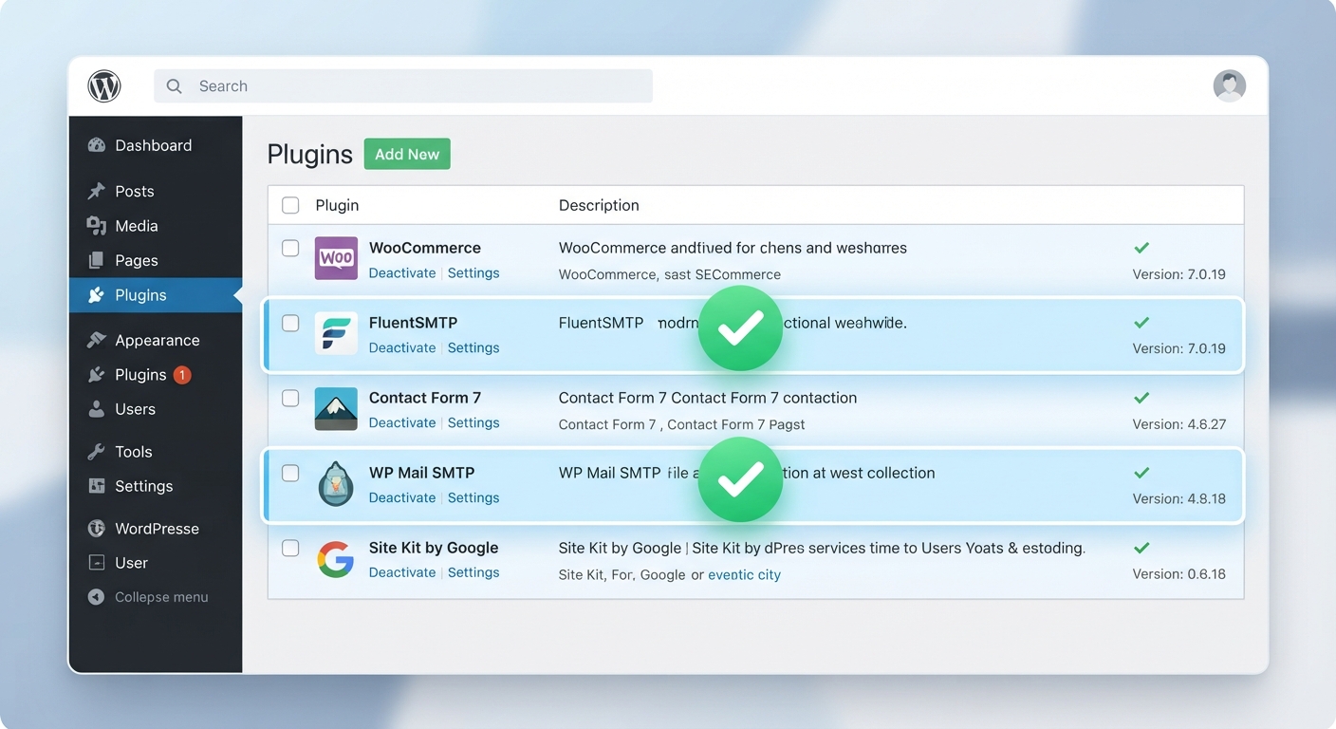Image resolution: width=1336 pixels, height=729 pixels.
Task: Click 'Version: 4.8.18' in WP Mail SMTP row
Action: click(x=1179, y=499)
